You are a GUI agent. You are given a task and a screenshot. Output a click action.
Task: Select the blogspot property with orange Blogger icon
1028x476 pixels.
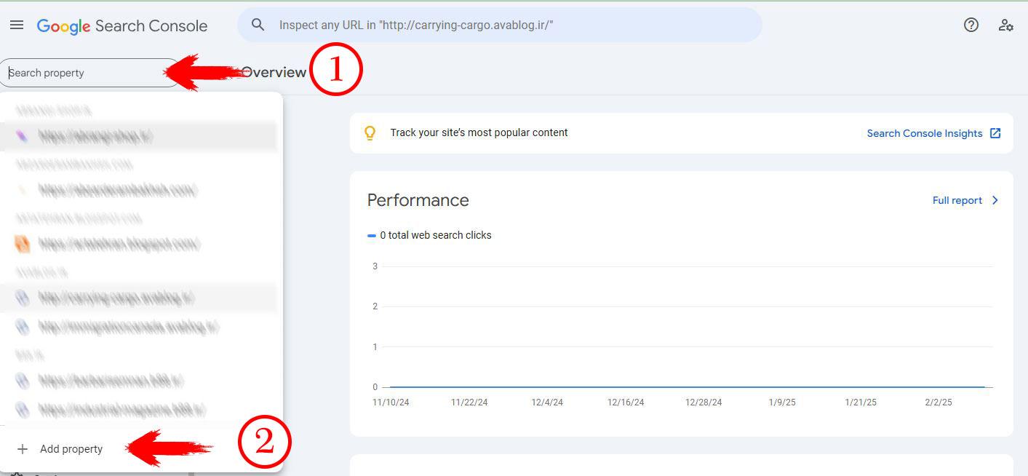pyautogui.click(x=138, y=244)
